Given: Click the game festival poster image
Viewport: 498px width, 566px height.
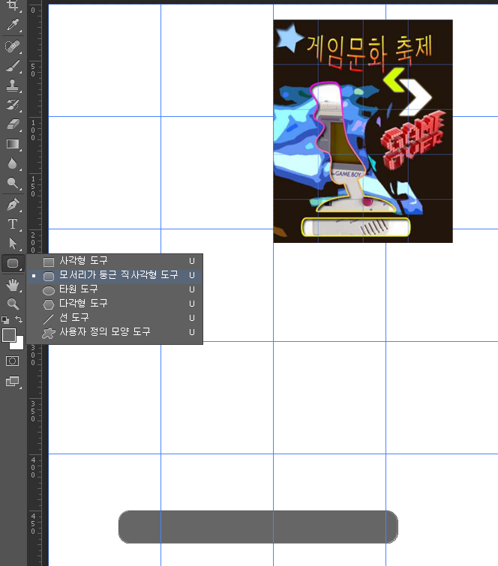Looking at the screenshot, I should point(363,131).
